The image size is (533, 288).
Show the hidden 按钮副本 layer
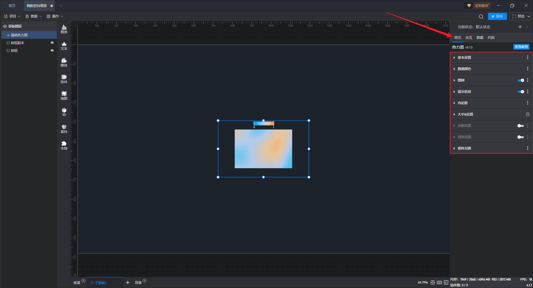[x=52, y=43]
